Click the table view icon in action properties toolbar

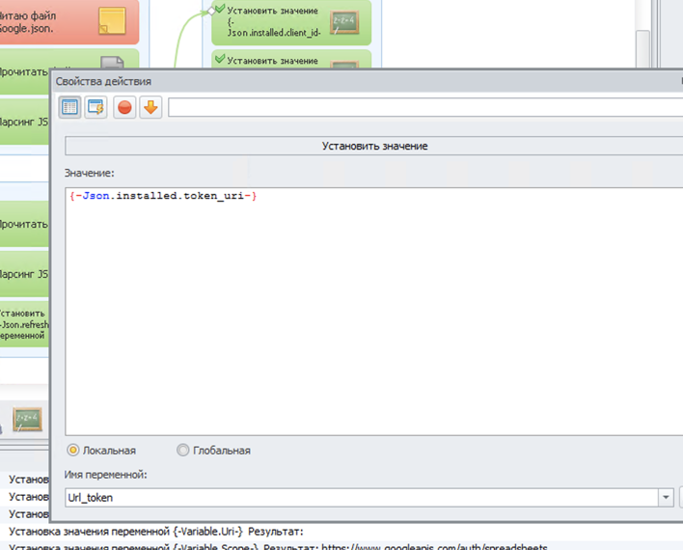pyautogui.click(x=69, y=107)
